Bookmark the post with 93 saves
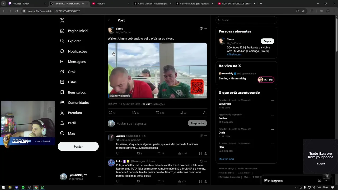 (x=181, y=113)
